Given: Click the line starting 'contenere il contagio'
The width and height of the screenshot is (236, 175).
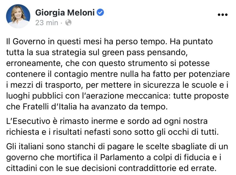Looking at the screenshot, I should [118, 74].
